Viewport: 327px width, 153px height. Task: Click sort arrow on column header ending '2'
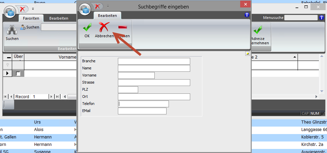[x=295, y=57]
